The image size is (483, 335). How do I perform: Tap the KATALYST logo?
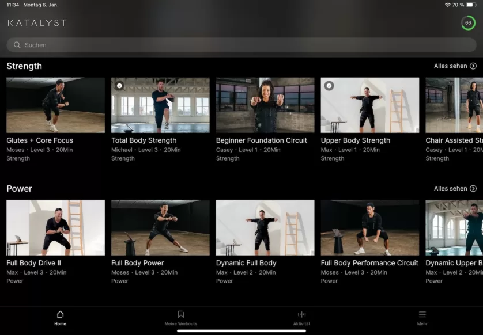[x=37, y=23]
